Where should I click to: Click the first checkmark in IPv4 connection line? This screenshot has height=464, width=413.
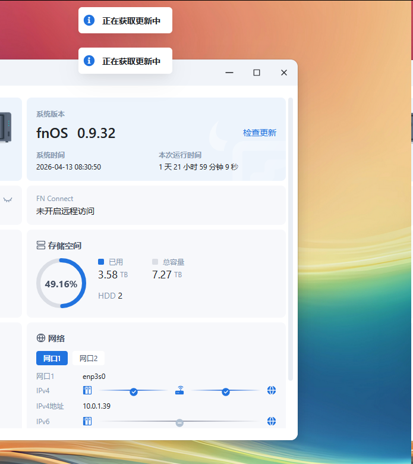(x=134, y=392)
